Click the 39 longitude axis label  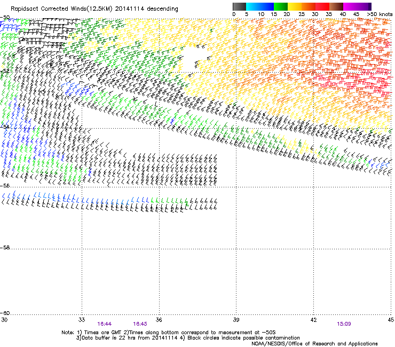coord(236,320)
